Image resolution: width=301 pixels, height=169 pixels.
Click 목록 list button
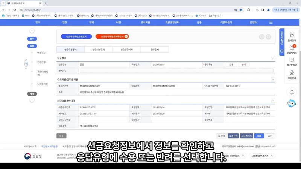61,136
